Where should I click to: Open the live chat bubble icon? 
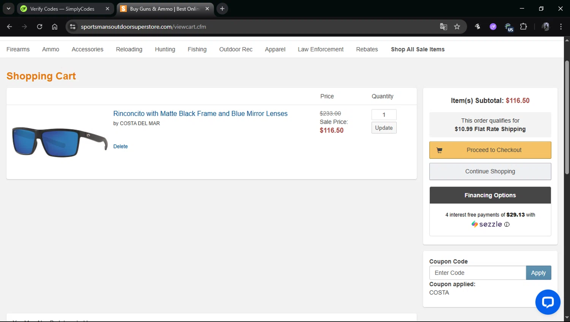548,302
